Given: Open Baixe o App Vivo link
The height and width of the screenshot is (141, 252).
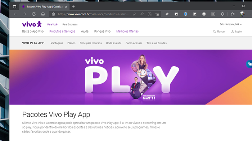Looking at the screenshot, I should 33,31.
